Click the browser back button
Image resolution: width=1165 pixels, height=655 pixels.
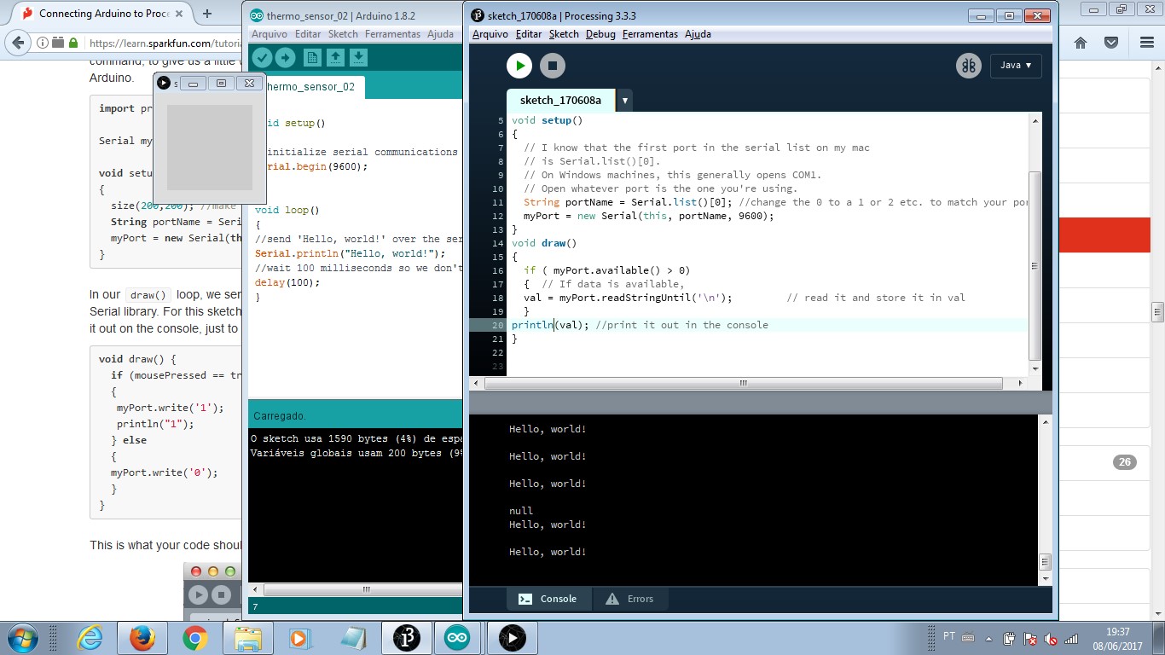pyautogui.click(x=19, y=43)
